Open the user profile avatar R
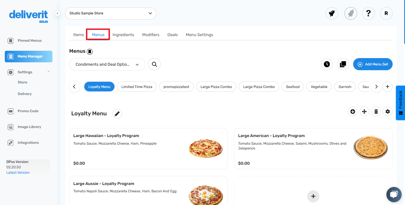This screenshot has width=405, height=205. [386, 13]
